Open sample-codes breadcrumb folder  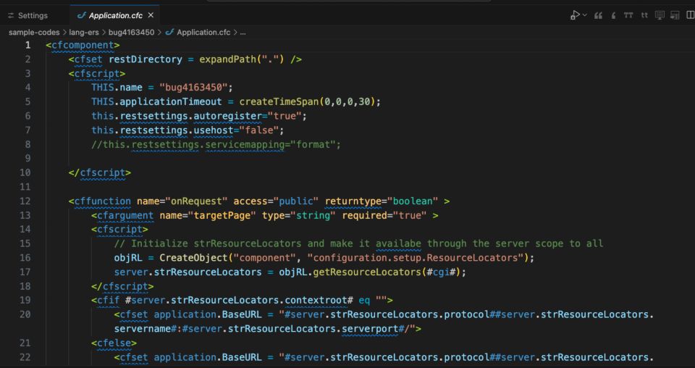click(34, 33)
